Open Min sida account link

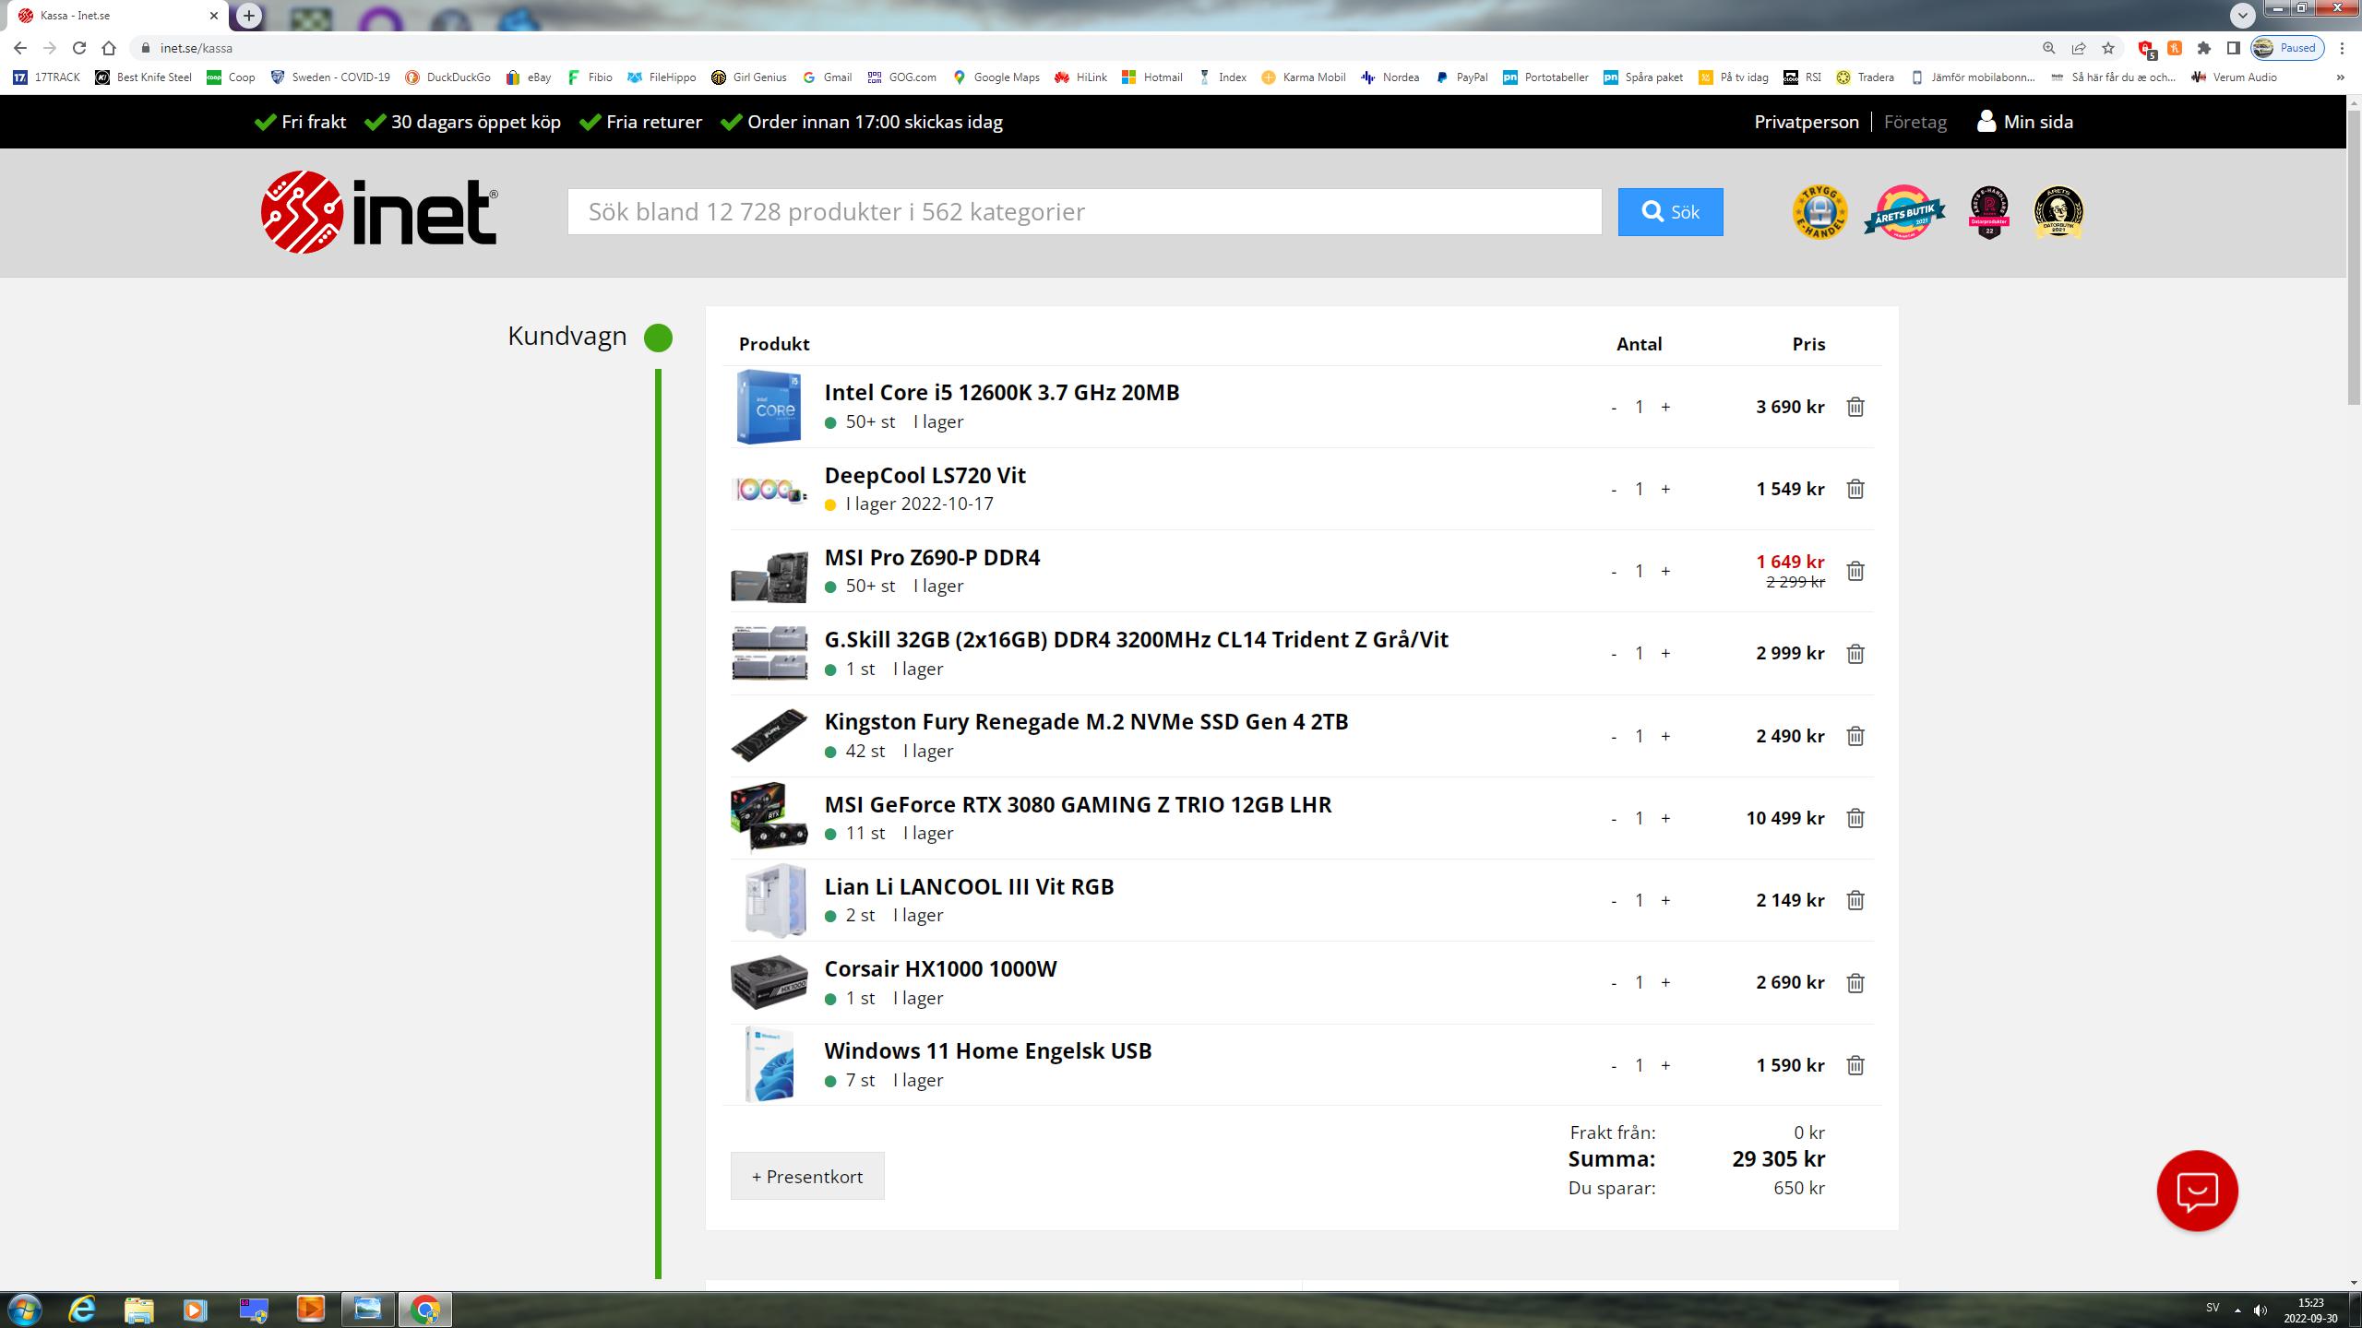click(2025, 122)
